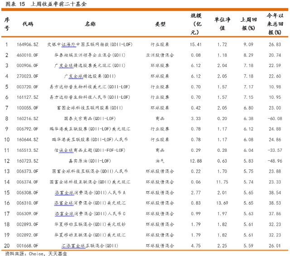The image size is (290, 256).
Task: Click the 9.09 weekly return value
Action: tap(248, 44)
